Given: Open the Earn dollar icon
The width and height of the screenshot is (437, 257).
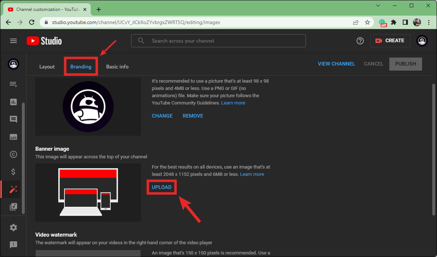Looking at the screenshot, I should [13, 172].
